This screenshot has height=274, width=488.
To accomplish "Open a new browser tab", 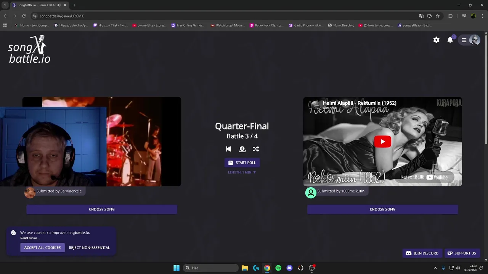I will (74, 5).
